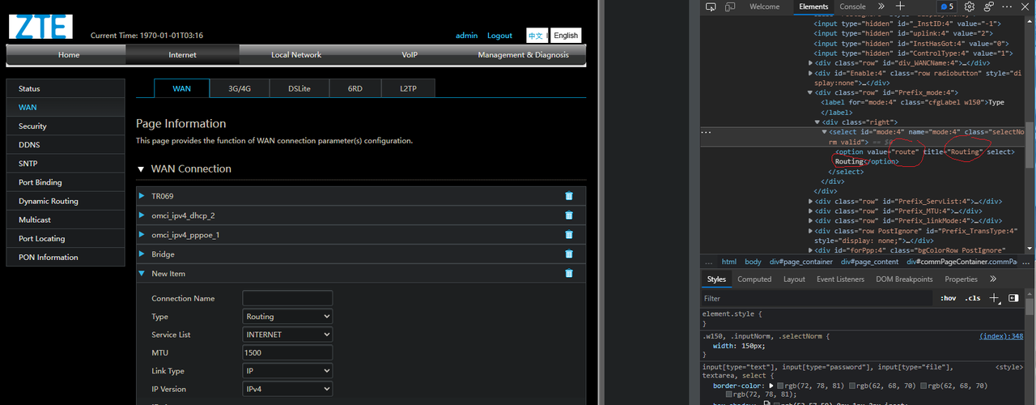
Task: Open the Link Type dropdown
Action: [x=287, y=371]
